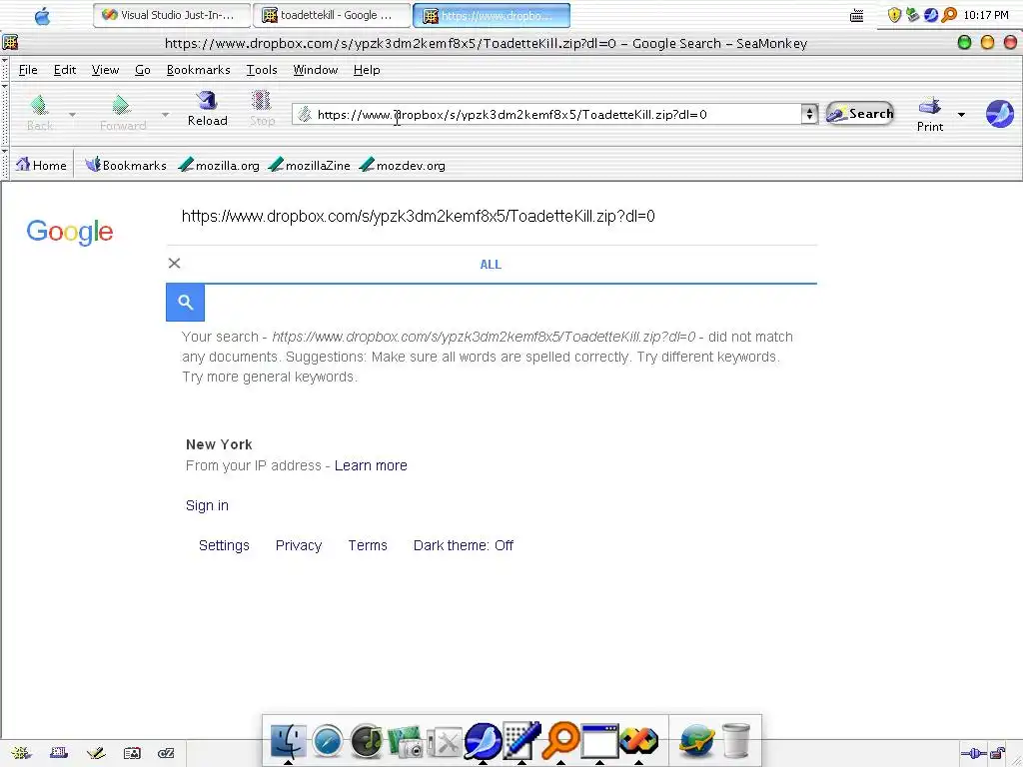The image size is (1023, 767).
Task: Clear the search with the X icon
Action: tap(174, 263)
